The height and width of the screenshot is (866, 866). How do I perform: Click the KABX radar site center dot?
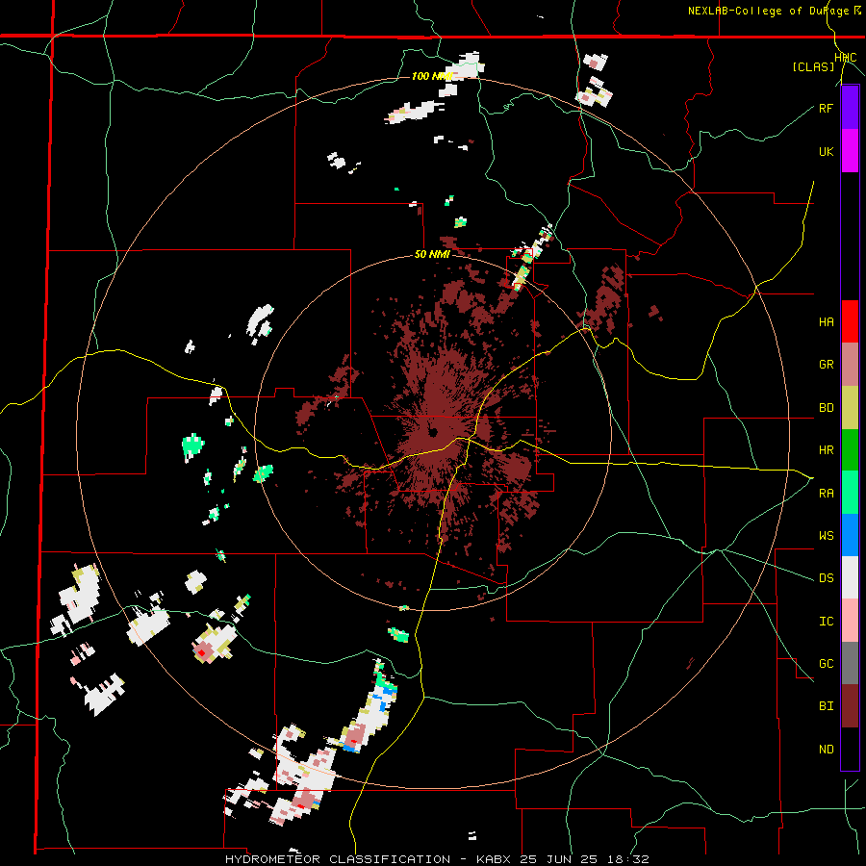click(432, 432)
